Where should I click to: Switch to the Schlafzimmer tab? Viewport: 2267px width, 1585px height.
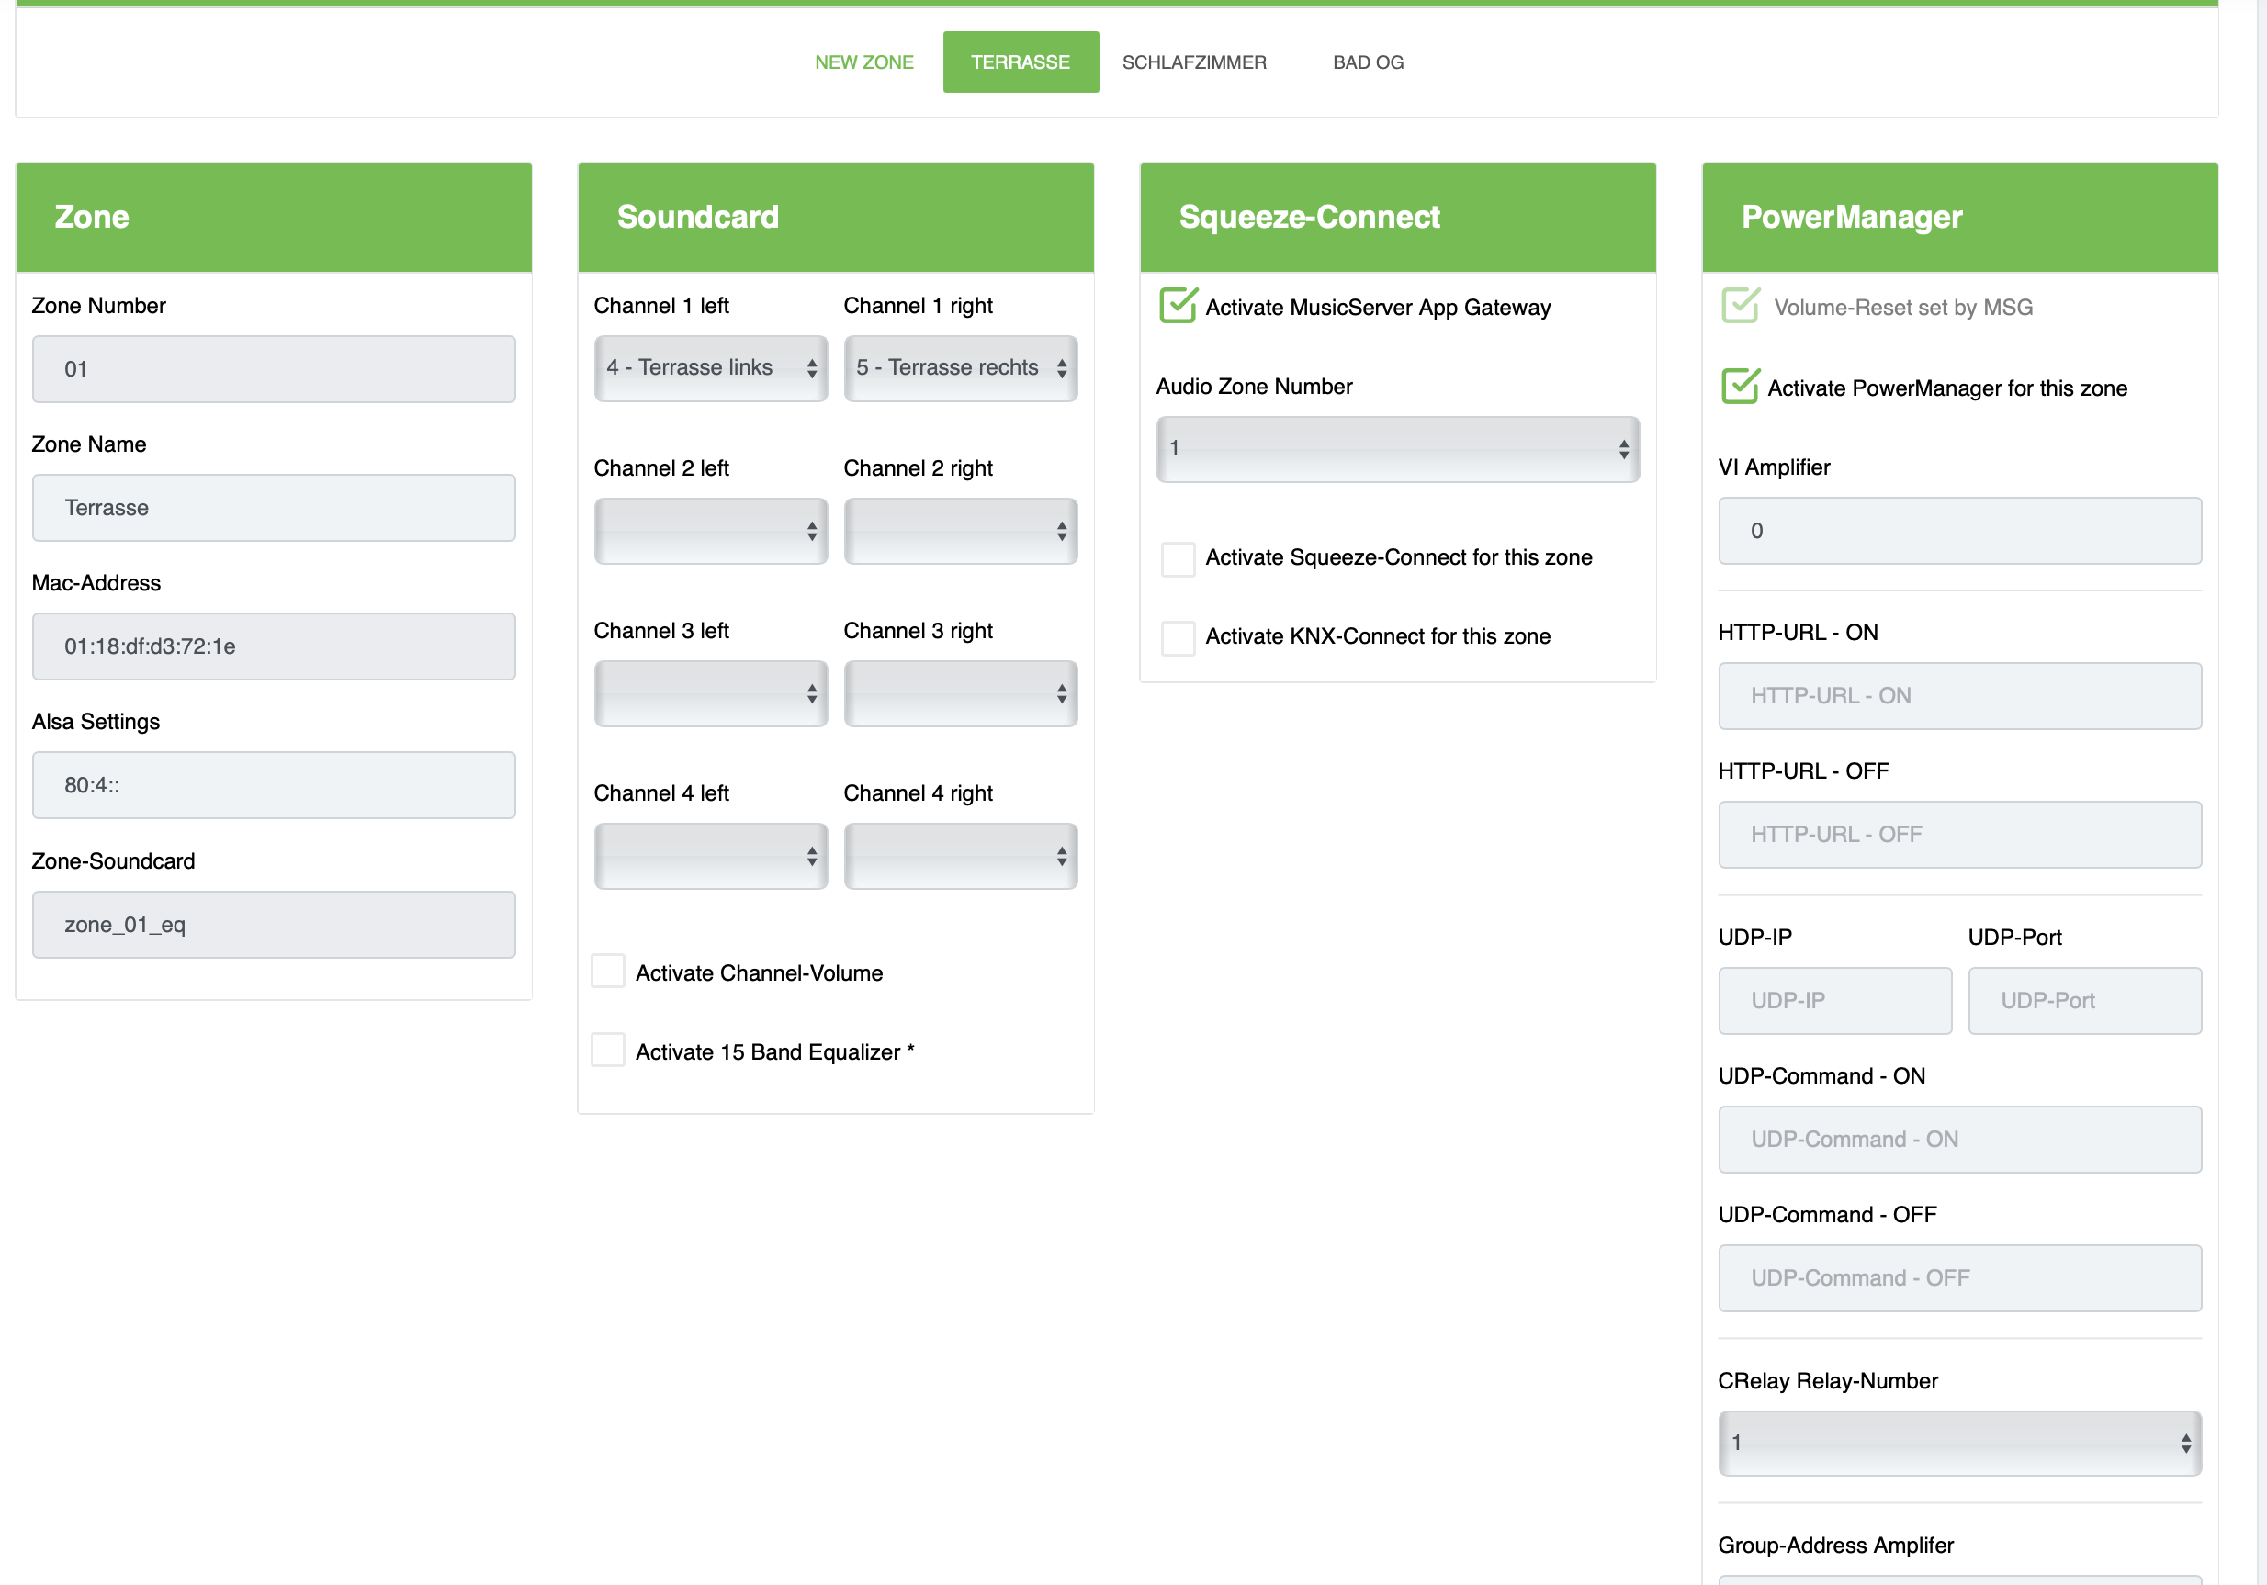[x=1194, y=62]
